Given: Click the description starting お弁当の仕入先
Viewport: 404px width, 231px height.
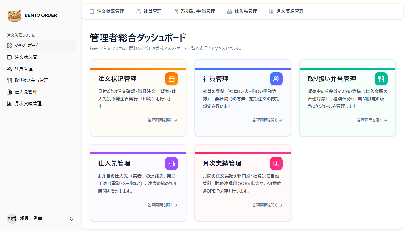Looking at the screenshot, I should [x=137, y=184].
